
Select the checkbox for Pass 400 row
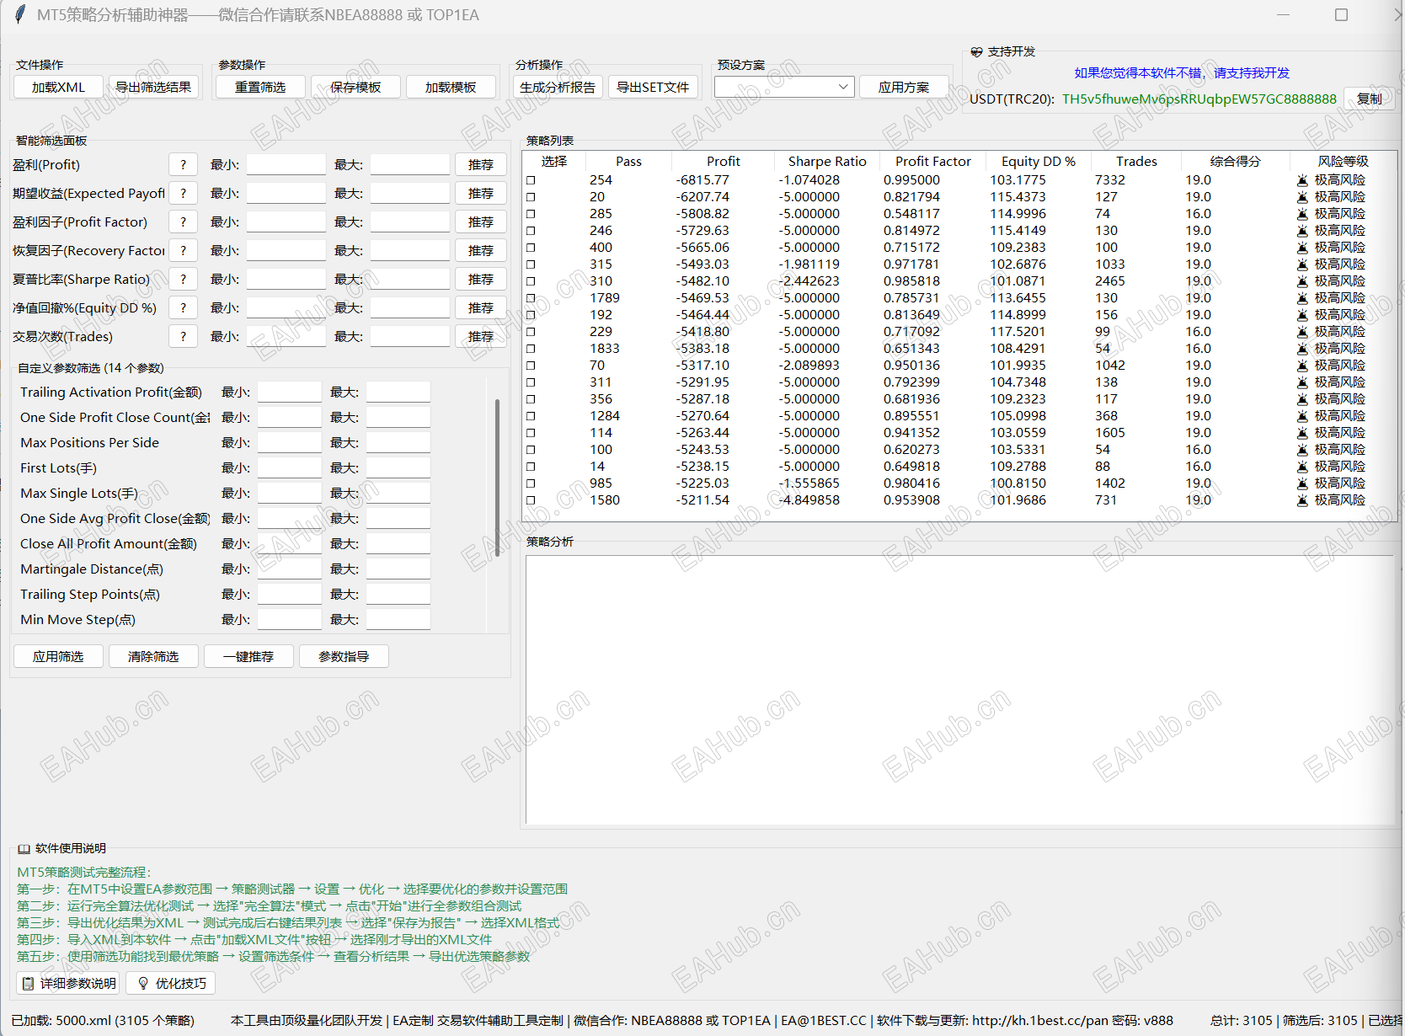pos(531,248)
